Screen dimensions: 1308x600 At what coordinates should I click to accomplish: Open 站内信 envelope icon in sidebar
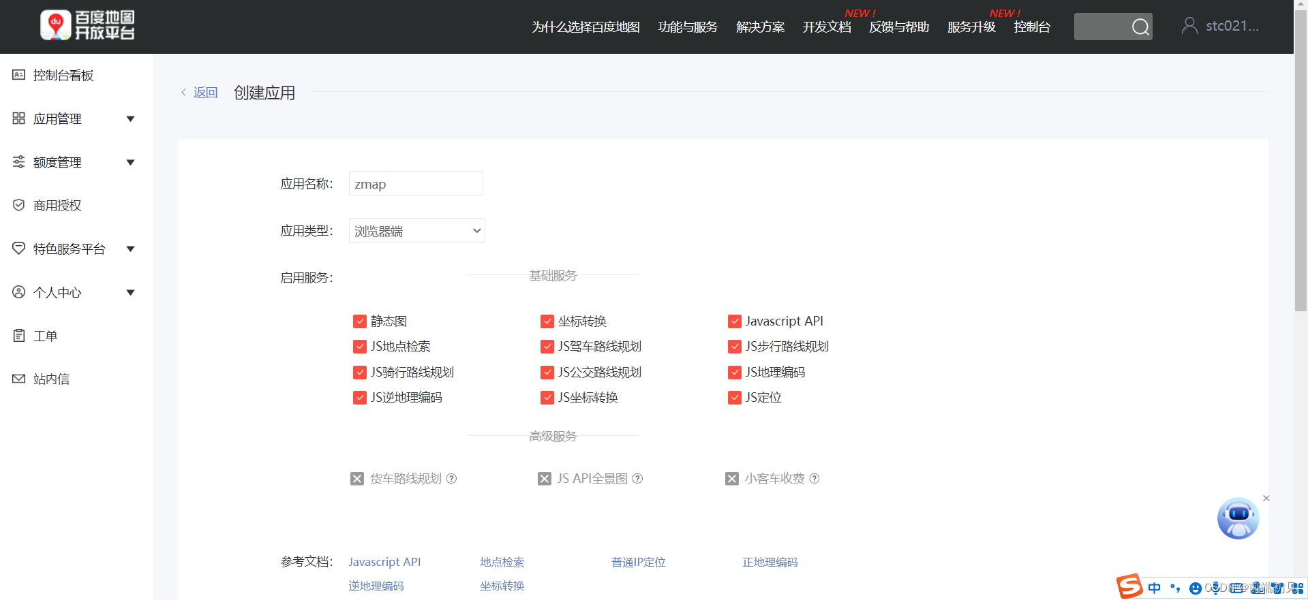tap(19, 379)
